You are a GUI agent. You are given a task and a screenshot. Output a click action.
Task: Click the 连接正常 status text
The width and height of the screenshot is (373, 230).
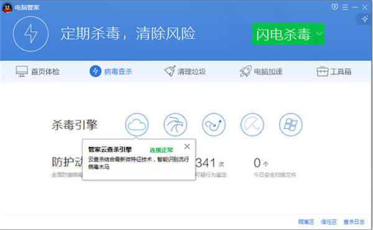click(161, 150)
